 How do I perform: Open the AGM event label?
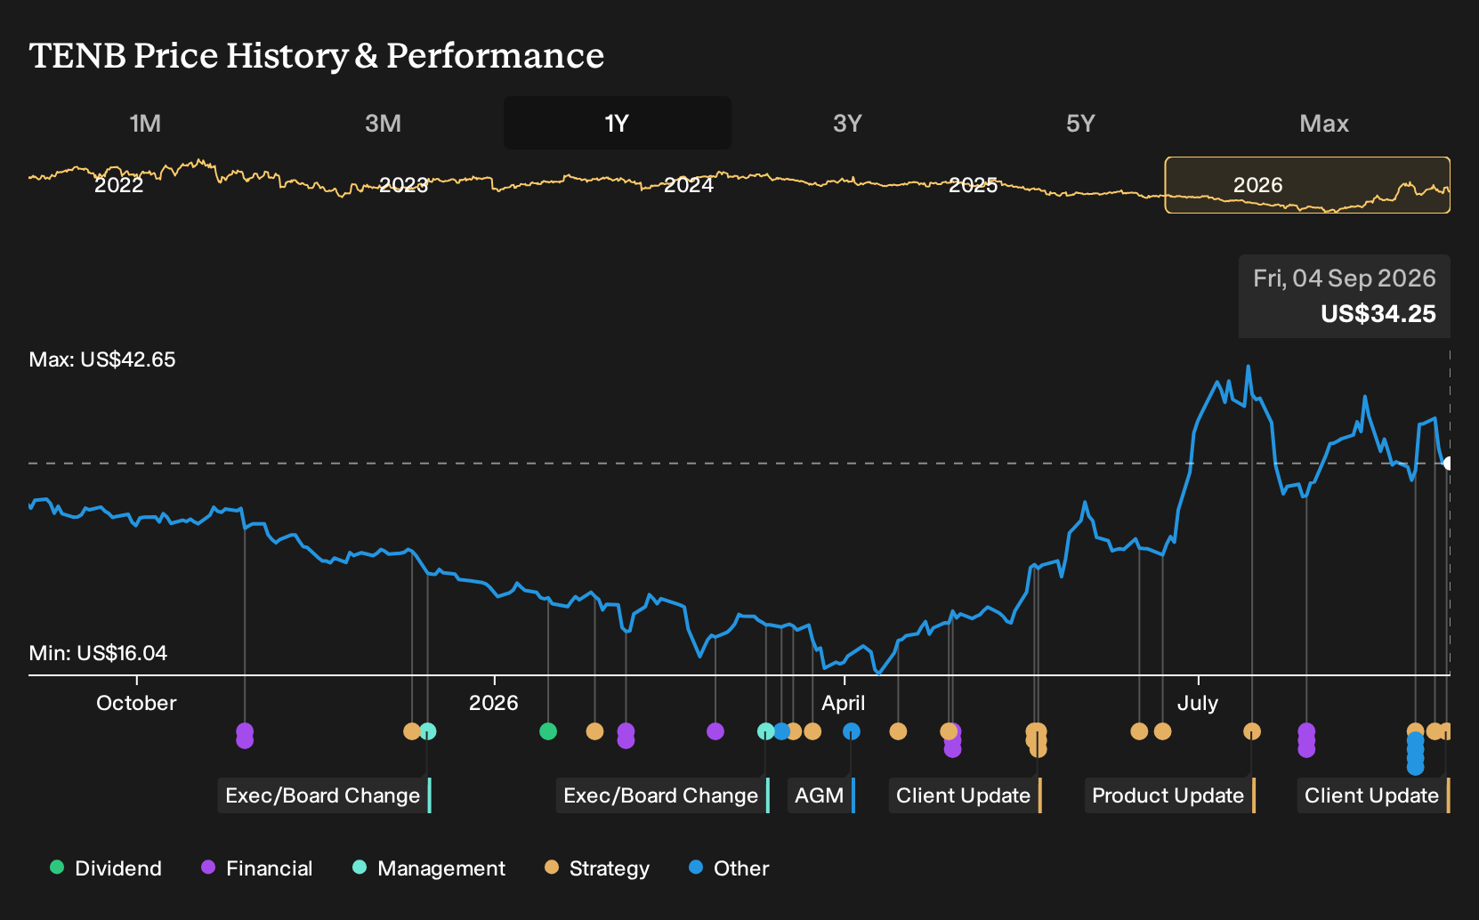click(821, 795)
